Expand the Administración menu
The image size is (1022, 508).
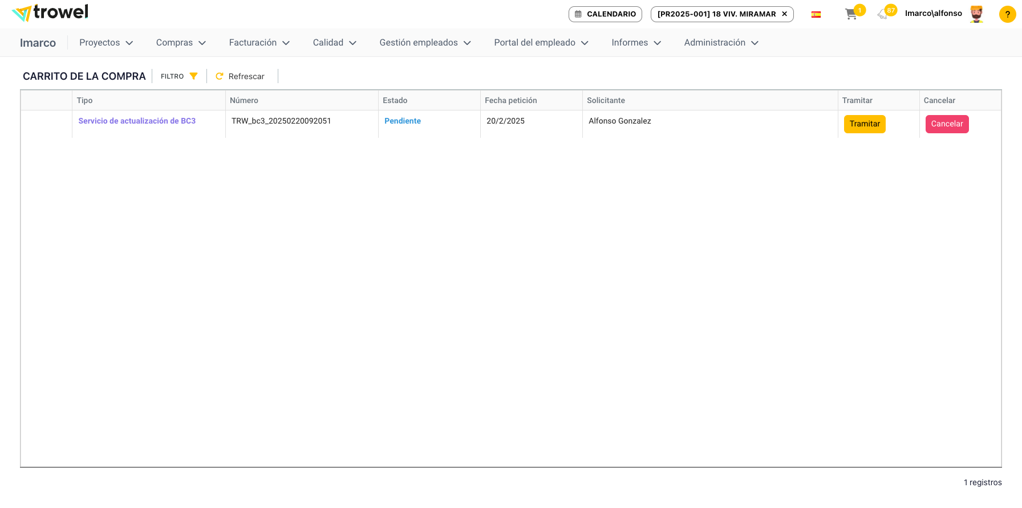tap(721, 43)
